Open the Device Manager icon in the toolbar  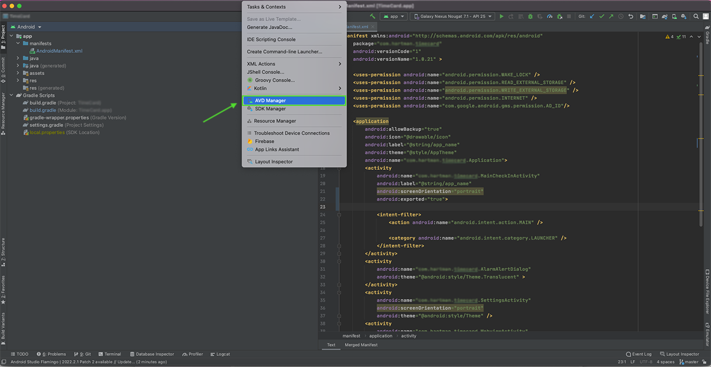pyautogui.click(x=674, y=16)
